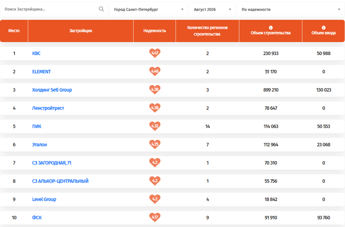Click reliability heart in Холдинг Setl Group row
Viewport: 345px width, 227px height.
point(155,90)
